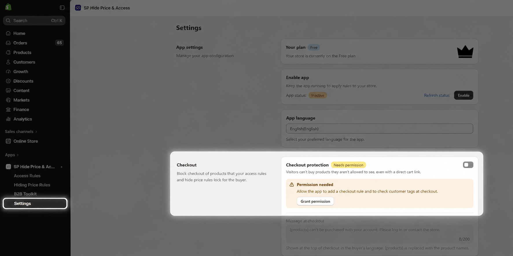Open the App language dropdown
513x256 pixels.
(379, 129)
